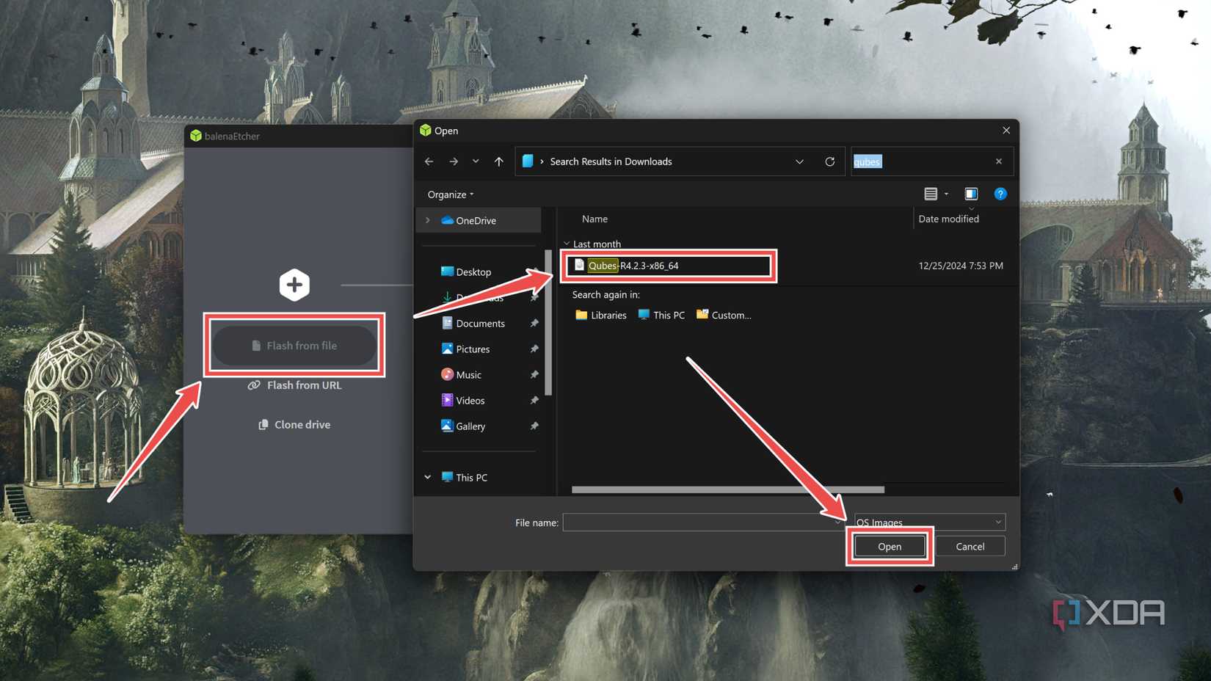This screenshot has width=1211, height=681.
Task: Open Gallery in sidebar
Action: click(470, 426)
